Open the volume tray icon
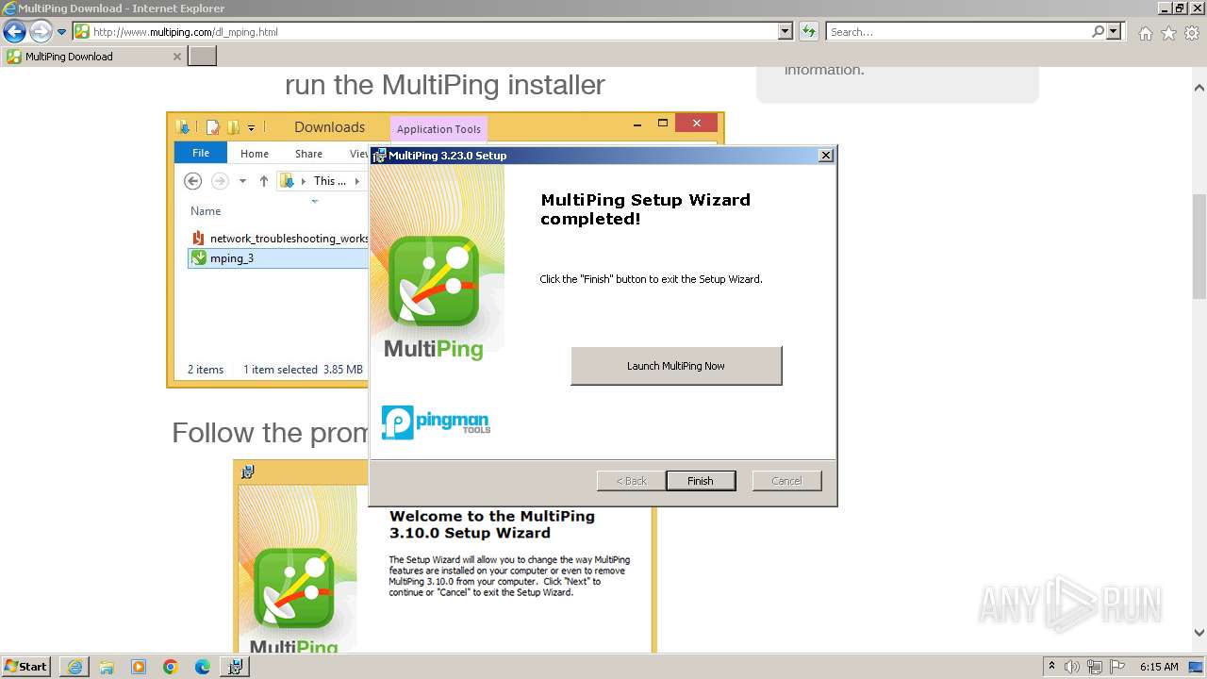 [1072, 667]
